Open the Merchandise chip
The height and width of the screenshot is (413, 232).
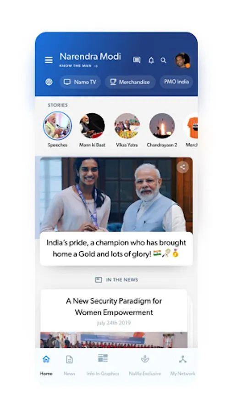pyautogui.click(x=130, y=82)
